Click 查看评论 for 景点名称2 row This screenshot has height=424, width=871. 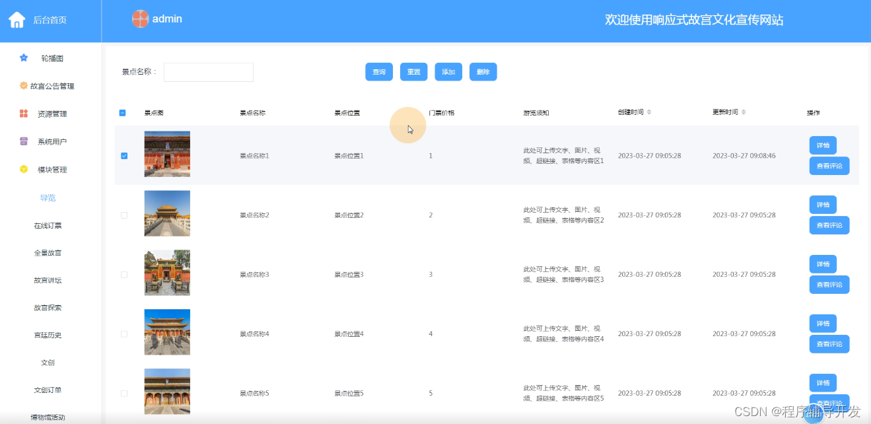[x=829, y=225]
